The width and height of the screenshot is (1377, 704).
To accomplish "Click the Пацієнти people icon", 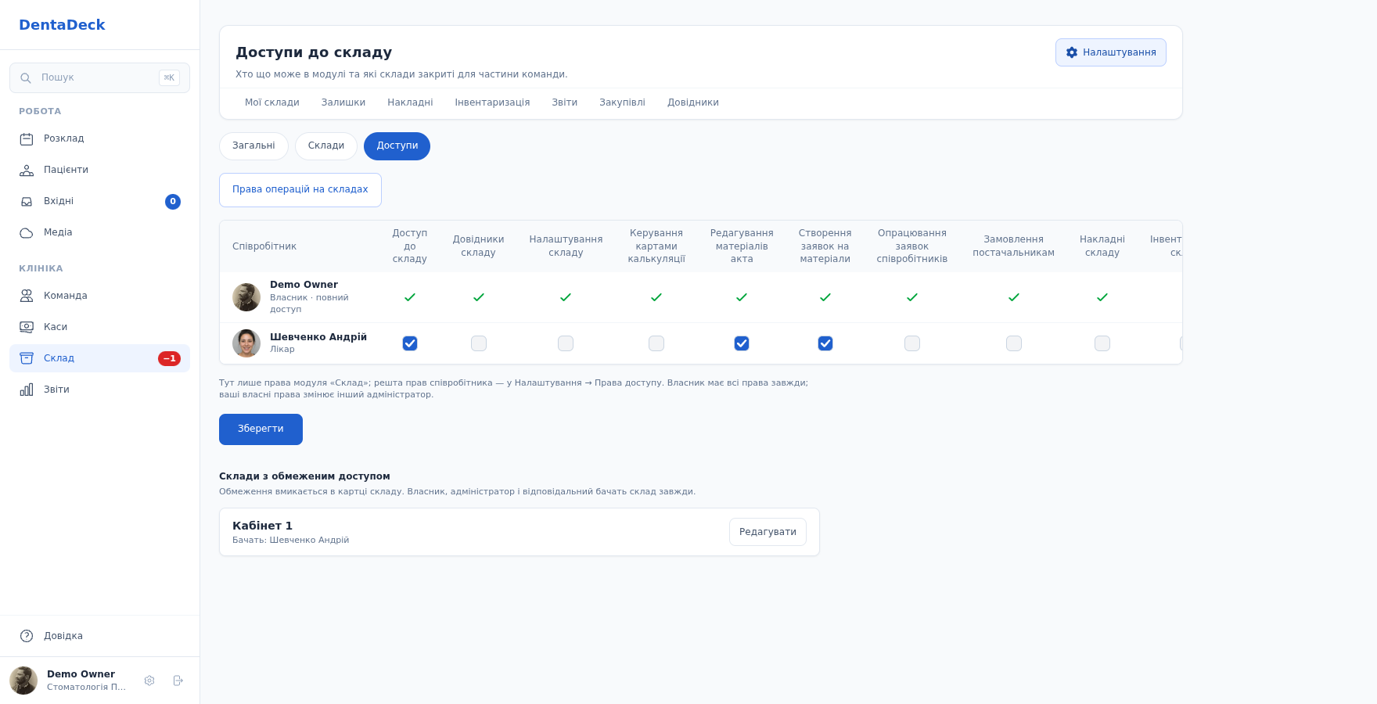I will (x=27, y=171).
